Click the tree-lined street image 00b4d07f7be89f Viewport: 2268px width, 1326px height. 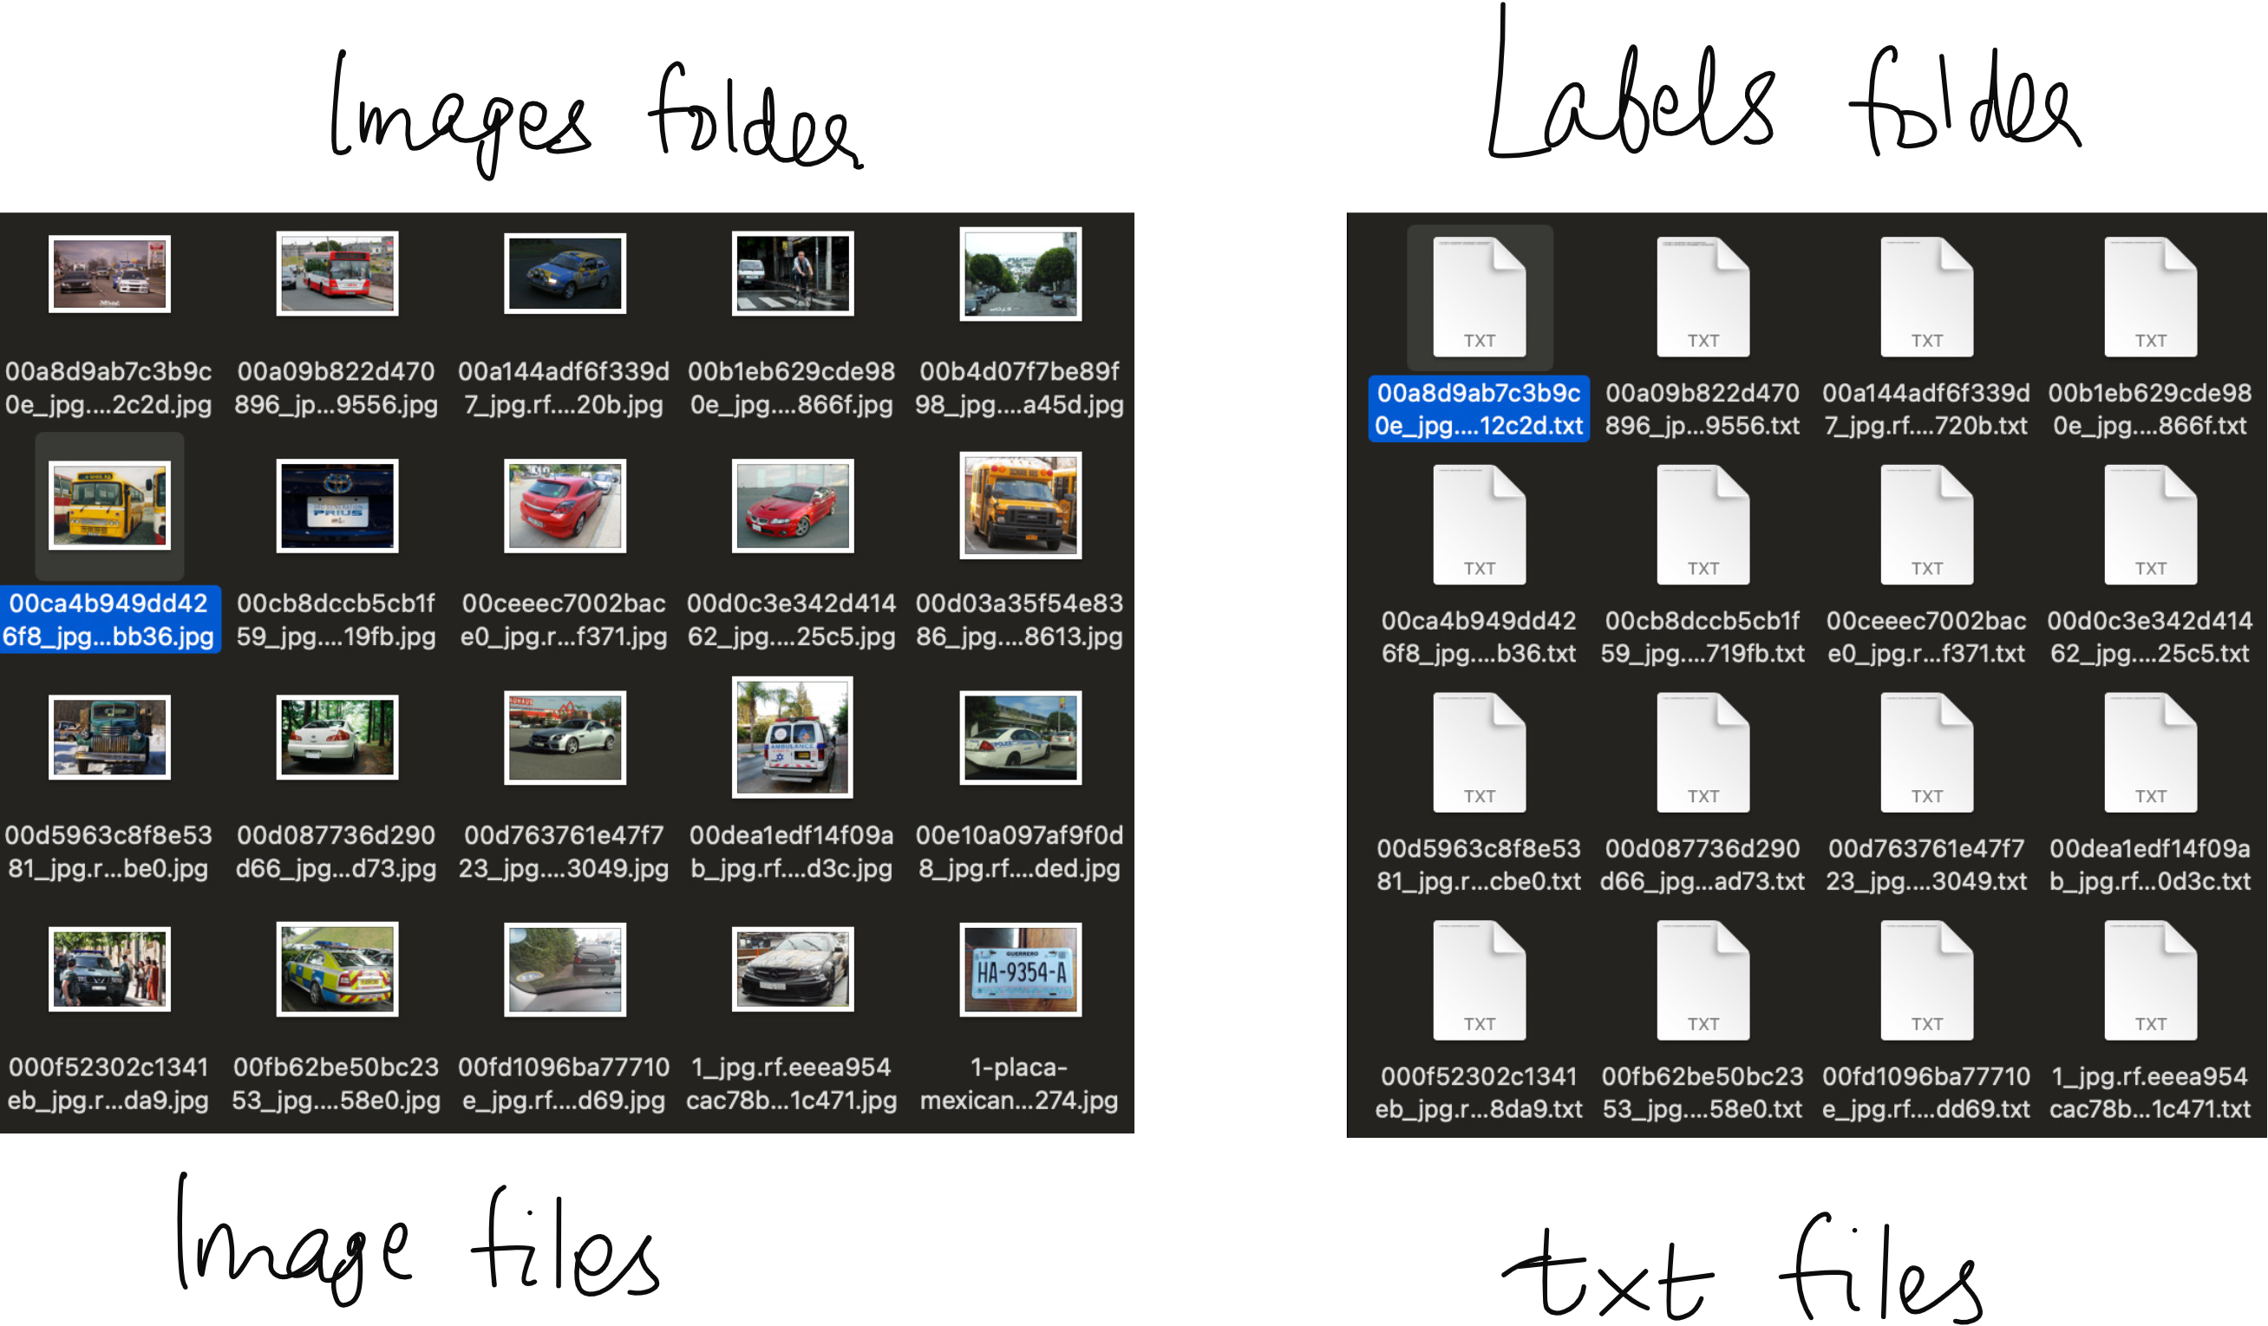coord(1020,274)
